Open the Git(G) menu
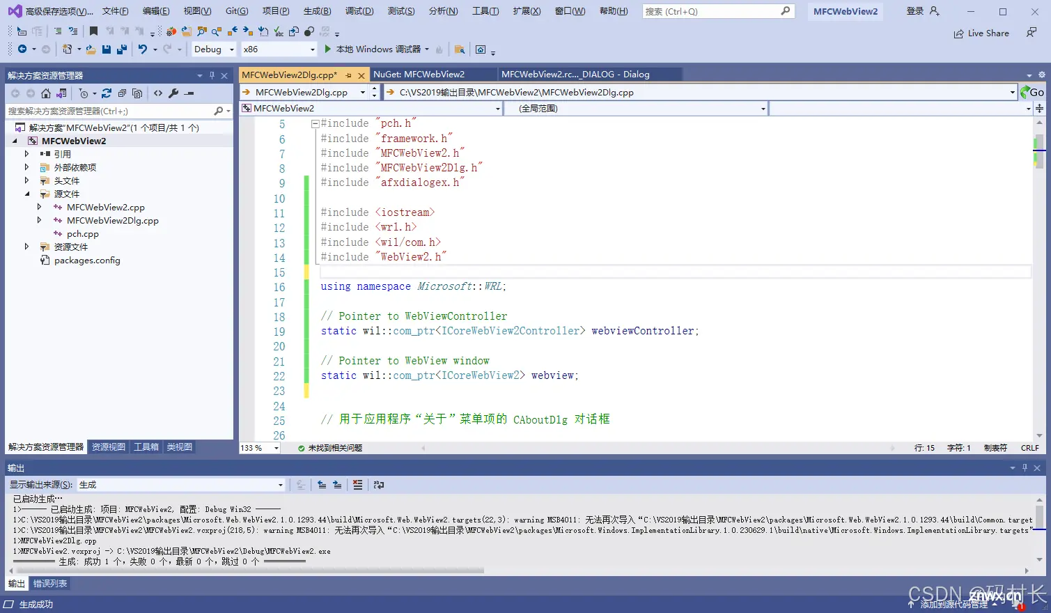Image resolution: width=1051 pixels, height=613 pixels. pyautogui.click(x=237, y=11)
